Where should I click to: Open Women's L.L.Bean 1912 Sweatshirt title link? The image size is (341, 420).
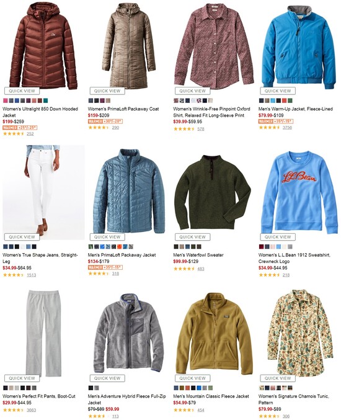coord(294,258)
